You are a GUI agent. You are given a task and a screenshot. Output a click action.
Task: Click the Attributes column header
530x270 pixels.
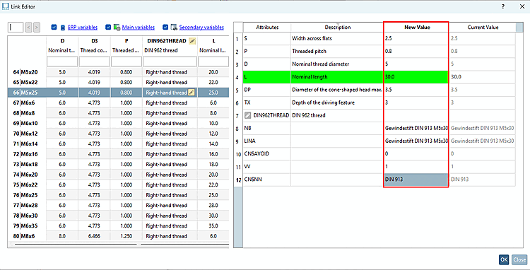coord(267,27)
